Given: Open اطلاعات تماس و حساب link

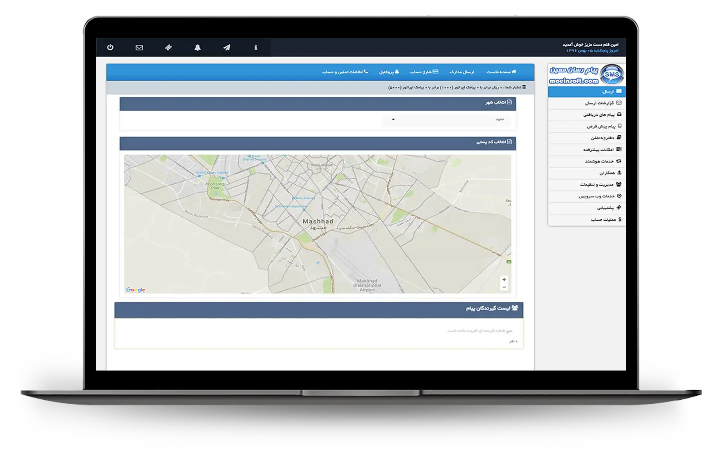Looking at the screenshot, I should (x=345, y=72).
